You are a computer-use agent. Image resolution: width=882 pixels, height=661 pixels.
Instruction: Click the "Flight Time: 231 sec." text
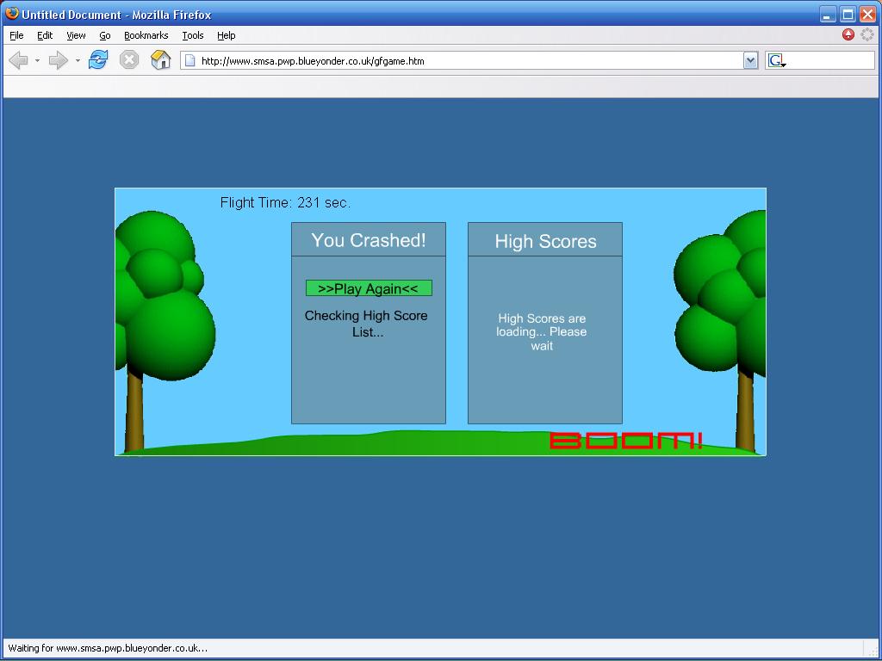tap(285, 202)
